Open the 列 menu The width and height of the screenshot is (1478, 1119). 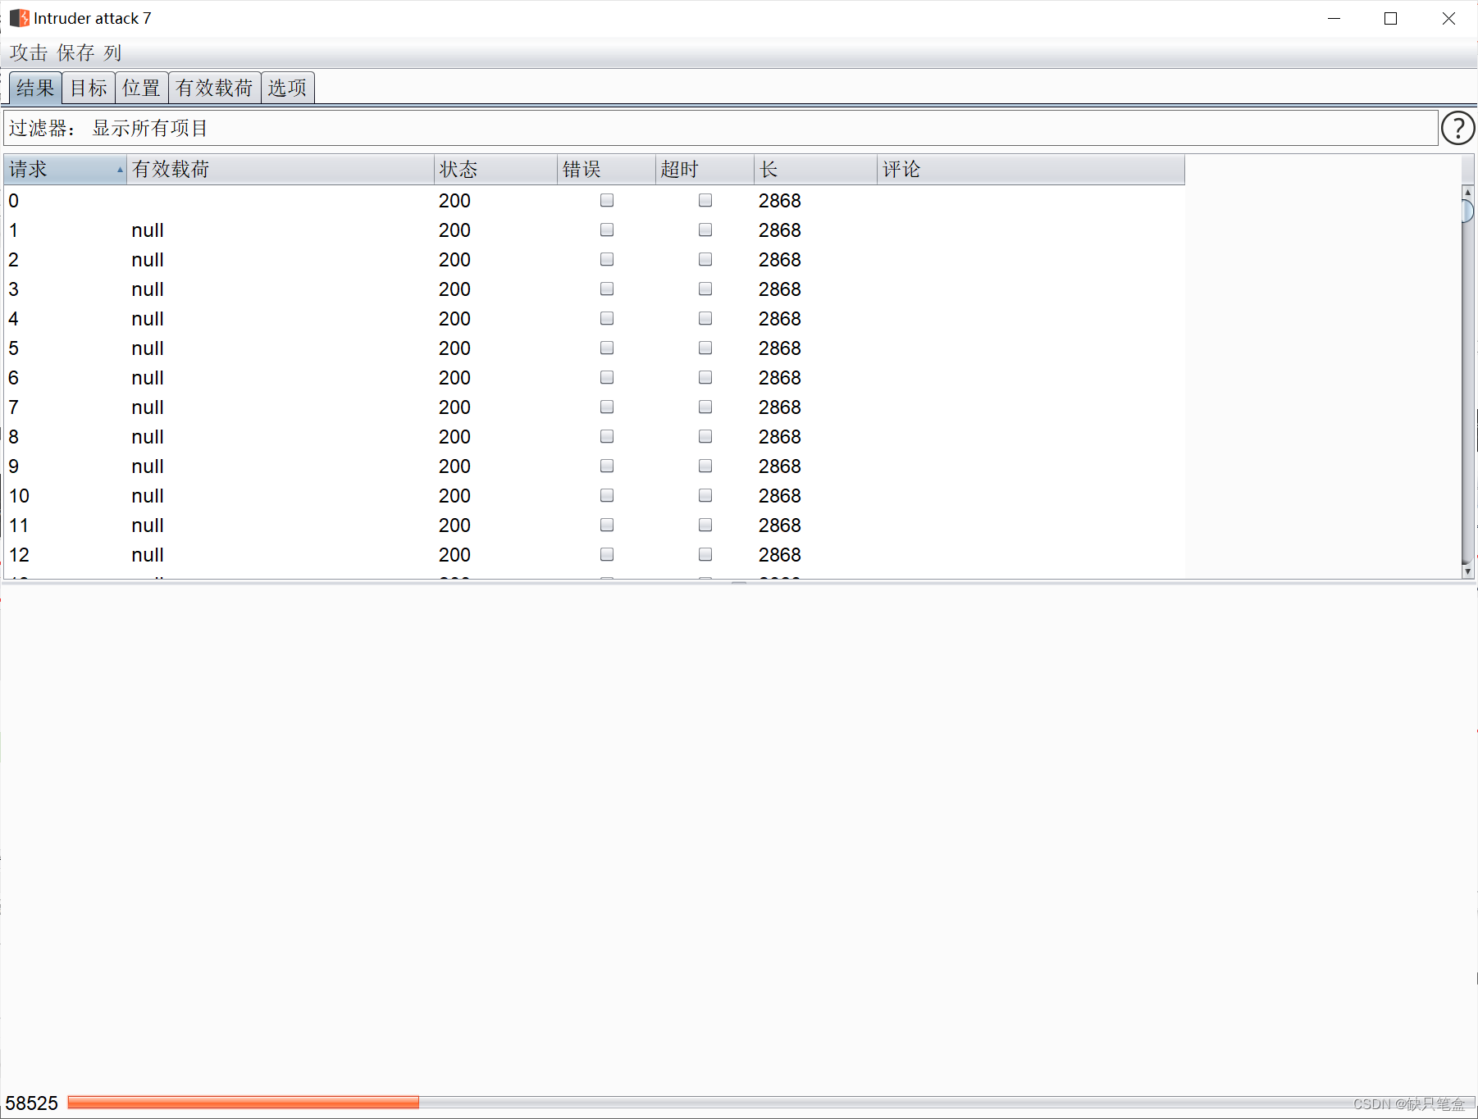tap(112, 52)
